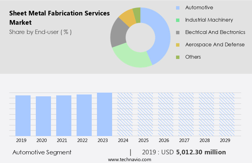Select the 2023 bar in chart
Viewport: 252px width, 163px height.
(x=104, y=114)
